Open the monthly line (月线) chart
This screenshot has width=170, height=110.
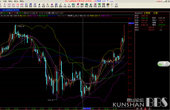pyautogui.click(x=35, y=5)
